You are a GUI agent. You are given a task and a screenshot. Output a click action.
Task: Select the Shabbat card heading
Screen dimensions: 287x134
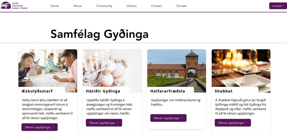click(224, 91)
